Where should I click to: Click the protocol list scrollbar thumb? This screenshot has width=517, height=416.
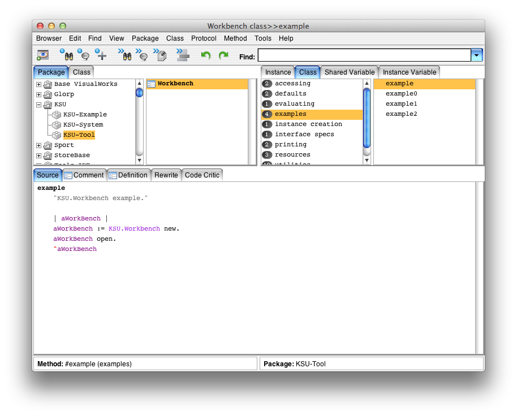[x=367, y=118]
